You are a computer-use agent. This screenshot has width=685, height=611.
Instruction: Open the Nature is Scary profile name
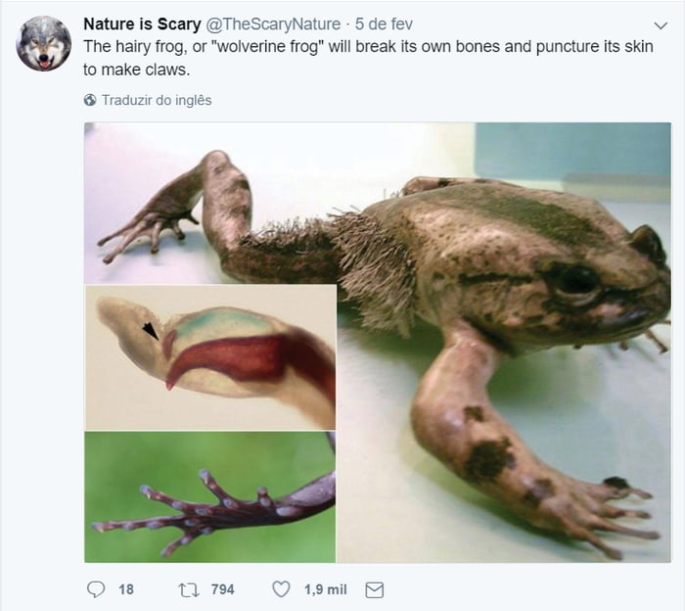tap(142, 23)
